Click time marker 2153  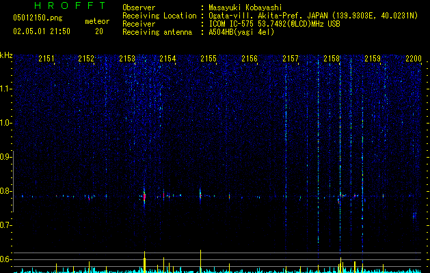coord(127,59)
